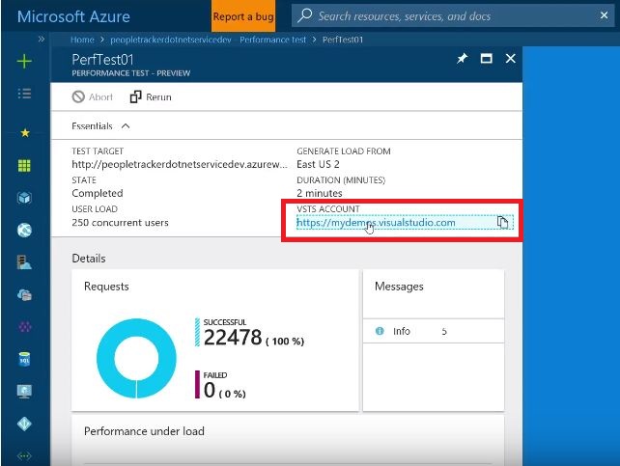Click the 'Completed' state value

tap(98, 193)
